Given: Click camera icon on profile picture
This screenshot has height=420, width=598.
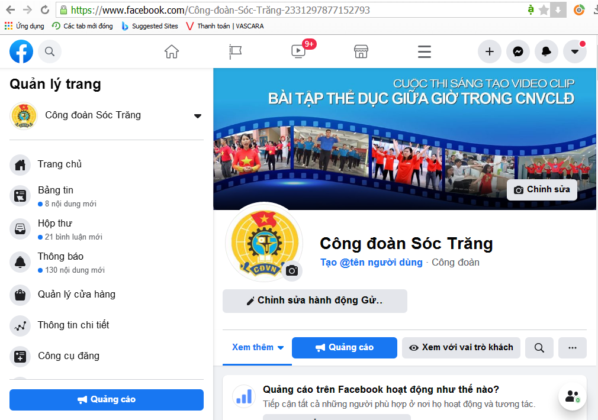Looking at the screenshot, I should (x=292, y=270).
